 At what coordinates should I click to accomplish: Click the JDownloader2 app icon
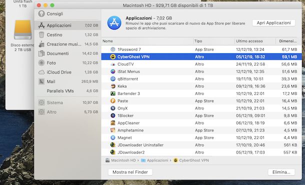tap(113, 152)
